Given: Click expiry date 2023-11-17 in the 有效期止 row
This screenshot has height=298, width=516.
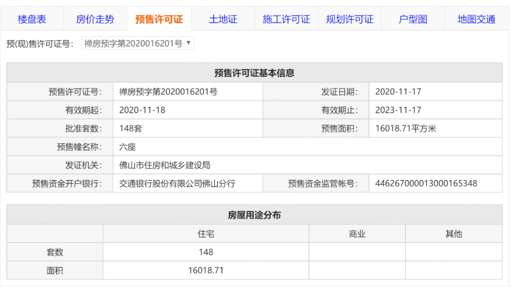Looking at the screenshot, I should point(398,110).
